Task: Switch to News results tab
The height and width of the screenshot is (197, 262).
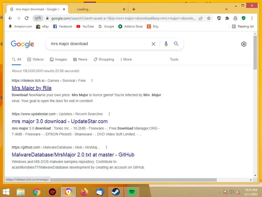Action: [80, 59]
